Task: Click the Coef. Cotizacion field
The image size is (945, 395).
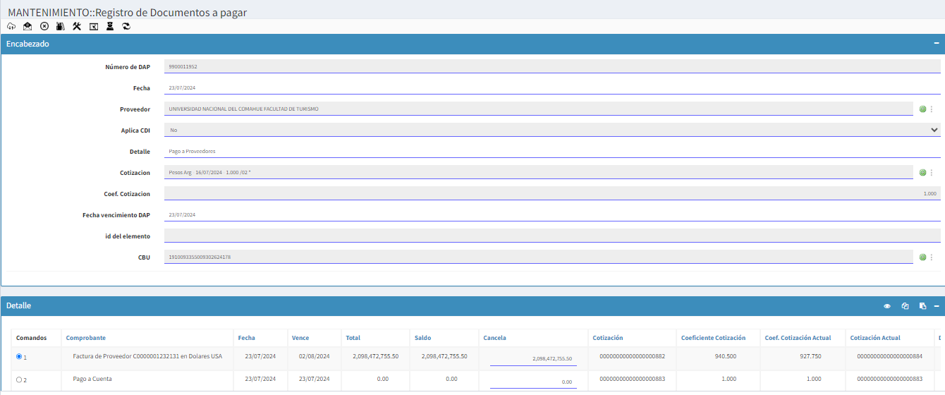Action: tap(552, 193)
